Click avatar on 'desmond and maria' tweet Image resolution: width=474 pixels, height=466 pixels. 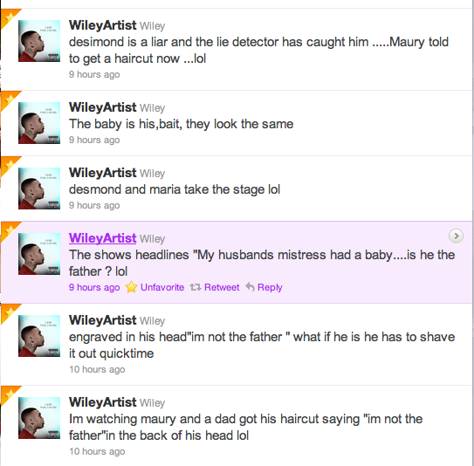coord(39,188)
